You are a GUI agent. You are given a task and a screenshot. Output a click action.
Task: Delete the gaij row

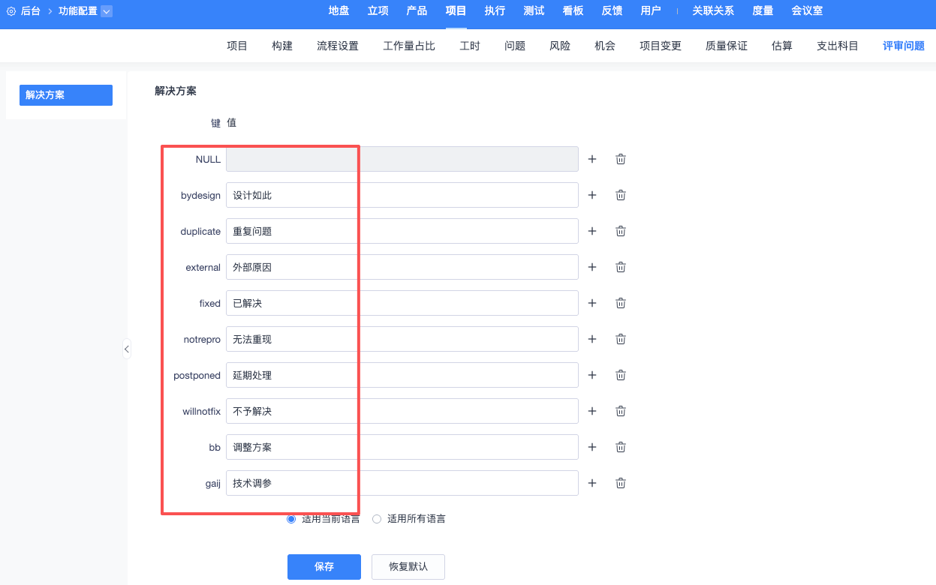(621, 483)
